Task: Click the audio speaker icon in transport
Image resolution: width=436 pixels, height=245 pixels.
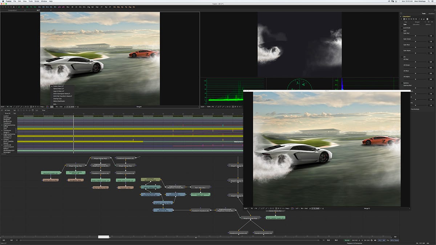Action: (x=375, y=240)
